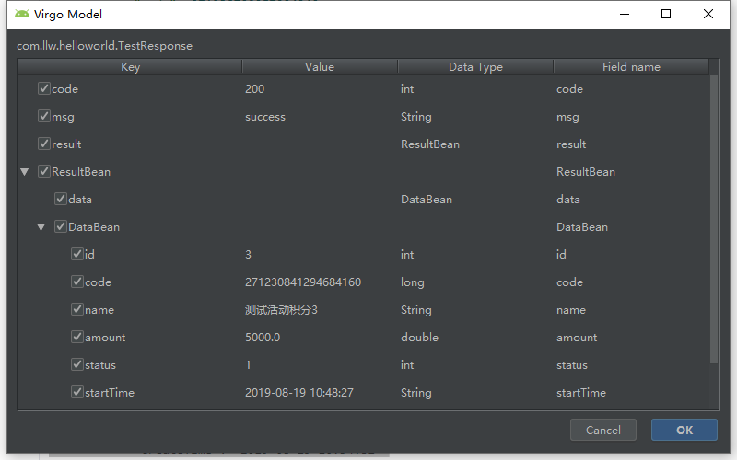Click the ResultBean field name cell
This screenshot has width=737, height=460.
586,172
